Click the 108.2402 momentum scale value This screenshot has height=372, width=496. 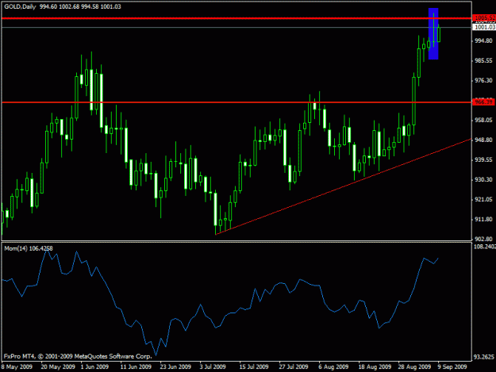pyautogui.click(x=484, y=247)
